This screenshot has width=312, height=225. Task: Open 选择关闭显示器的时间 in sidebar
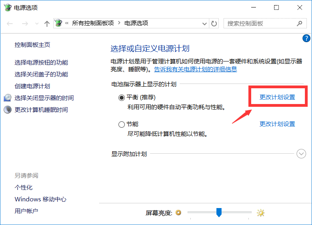(x=44, y=98)
